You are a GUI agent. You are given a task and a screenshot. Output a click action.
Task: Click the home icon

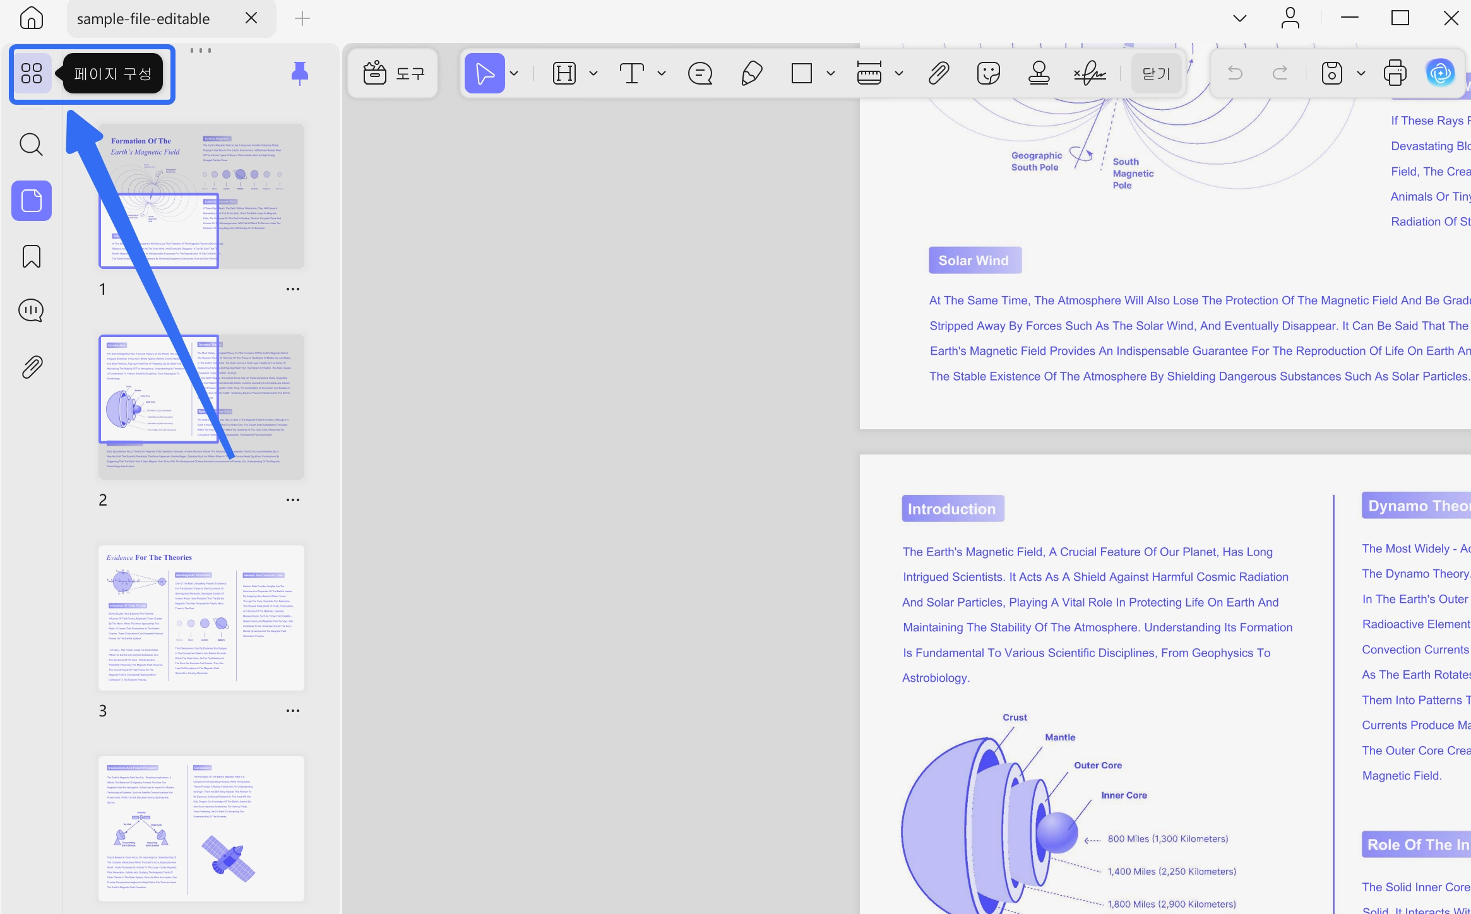[31, 18]
